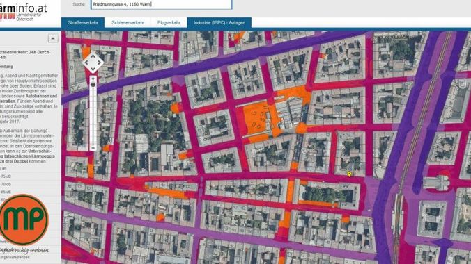The width and height of the screenshot is (471, 264).
Task: Focus the Suche address search field
Action: tap(162, 4)
